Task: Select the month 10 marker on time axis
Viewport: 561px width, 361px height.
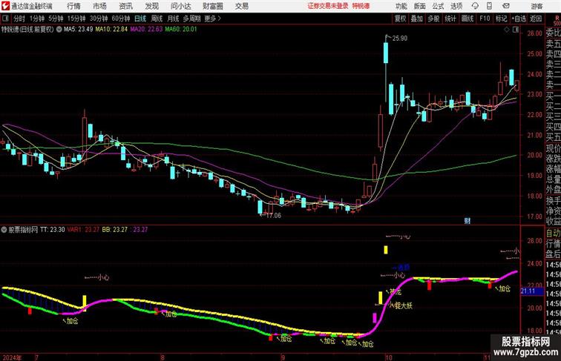Action: click(389, 357)
